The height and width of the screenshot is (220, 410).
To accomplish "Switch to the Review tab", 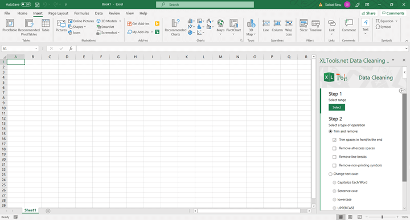I will tap(114, 13).
